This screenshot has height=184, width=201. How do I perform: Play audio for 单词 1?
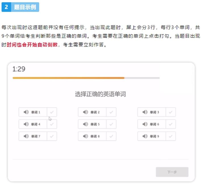coord(26,112)
